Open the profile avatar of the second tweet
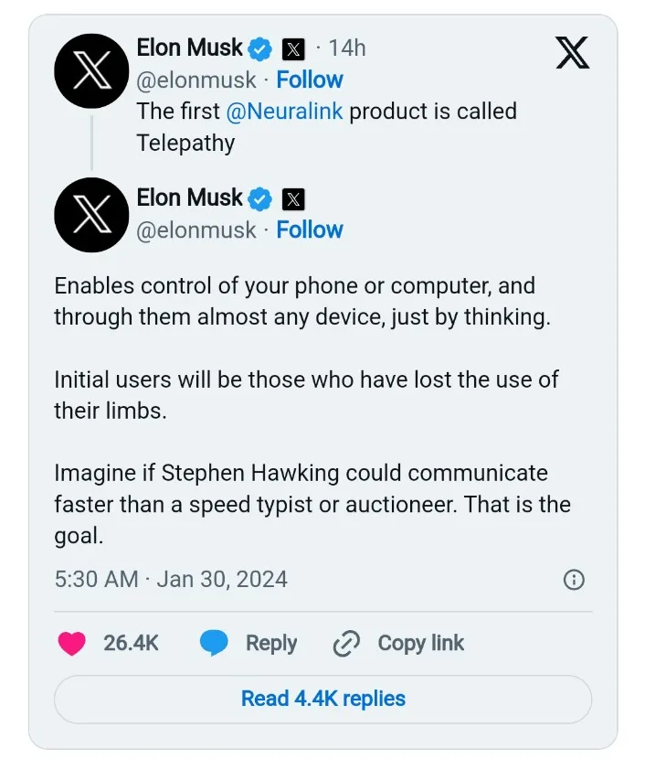This screenshot has height=759, width=645. tap(90, 215)
